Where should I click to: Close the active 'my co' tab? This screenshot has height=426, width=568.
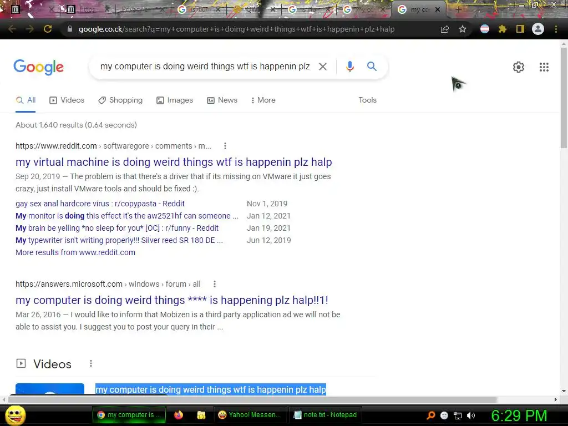tap(438, 10)
